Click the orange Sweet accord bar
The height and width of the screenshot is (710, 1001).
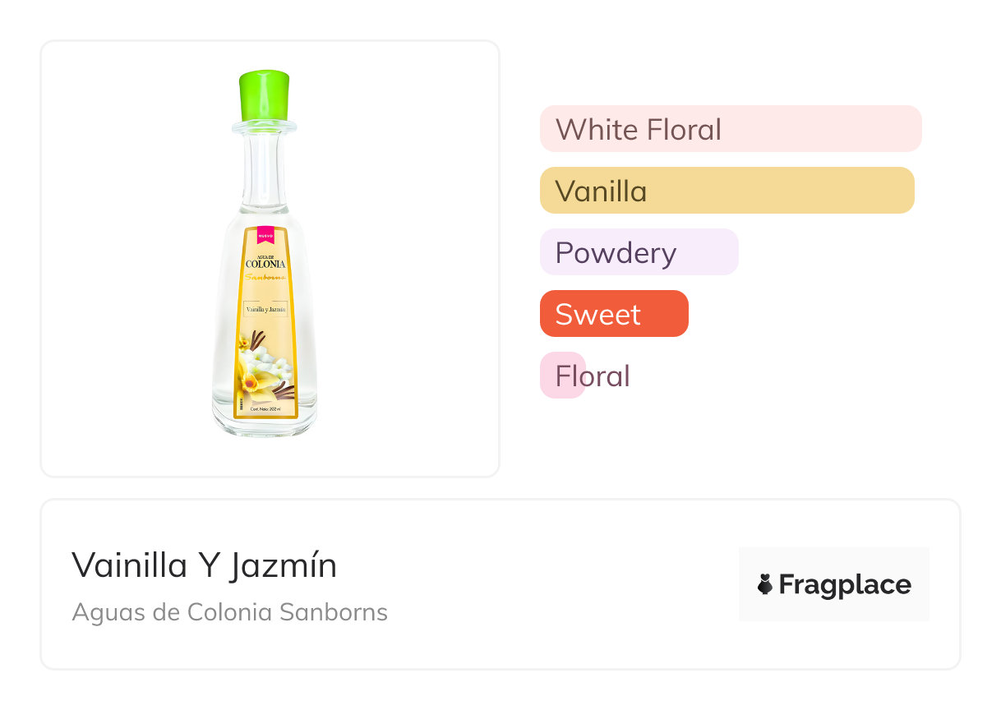pyautogui.click(x=613, y=314)
